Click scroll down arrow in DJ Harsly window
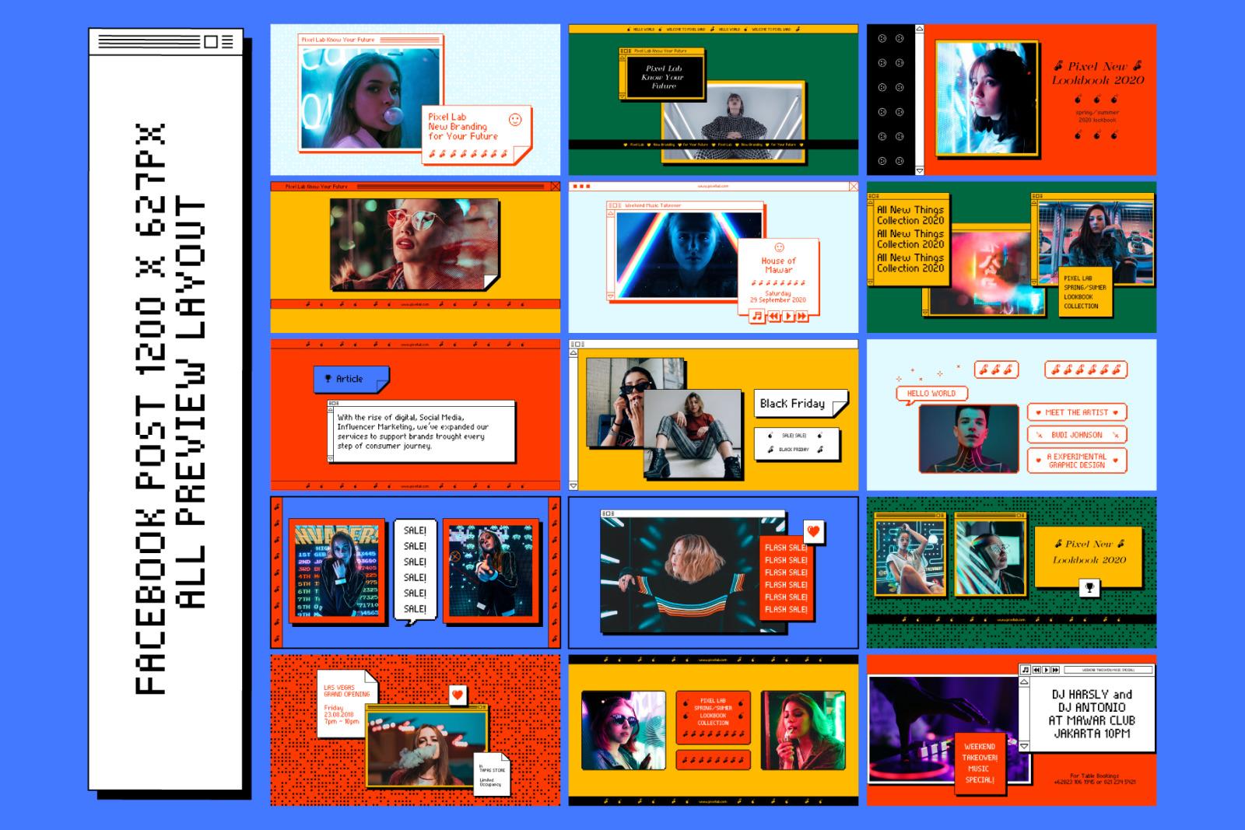 coord(1024,746)
